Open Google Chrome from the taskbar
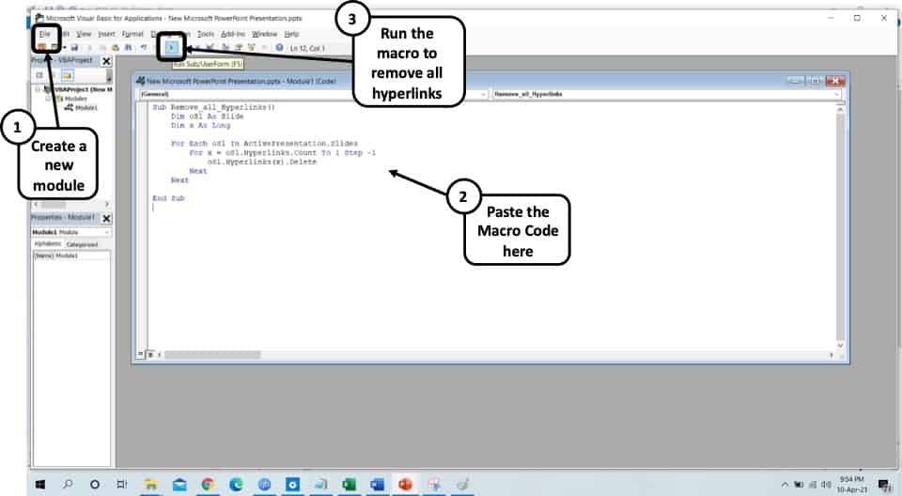Image resolution: width=902 pixels, height=496 pixels. click(208, 485)
